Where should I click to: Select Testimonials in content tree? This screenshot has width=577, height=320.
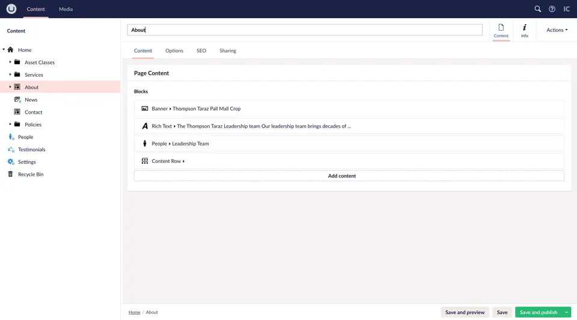tap(32, 150)
